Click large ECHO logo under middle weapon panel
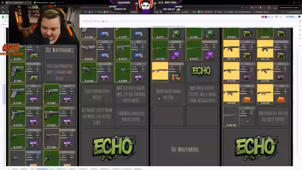This screenshot has height=170, width=302. point(114,147)
